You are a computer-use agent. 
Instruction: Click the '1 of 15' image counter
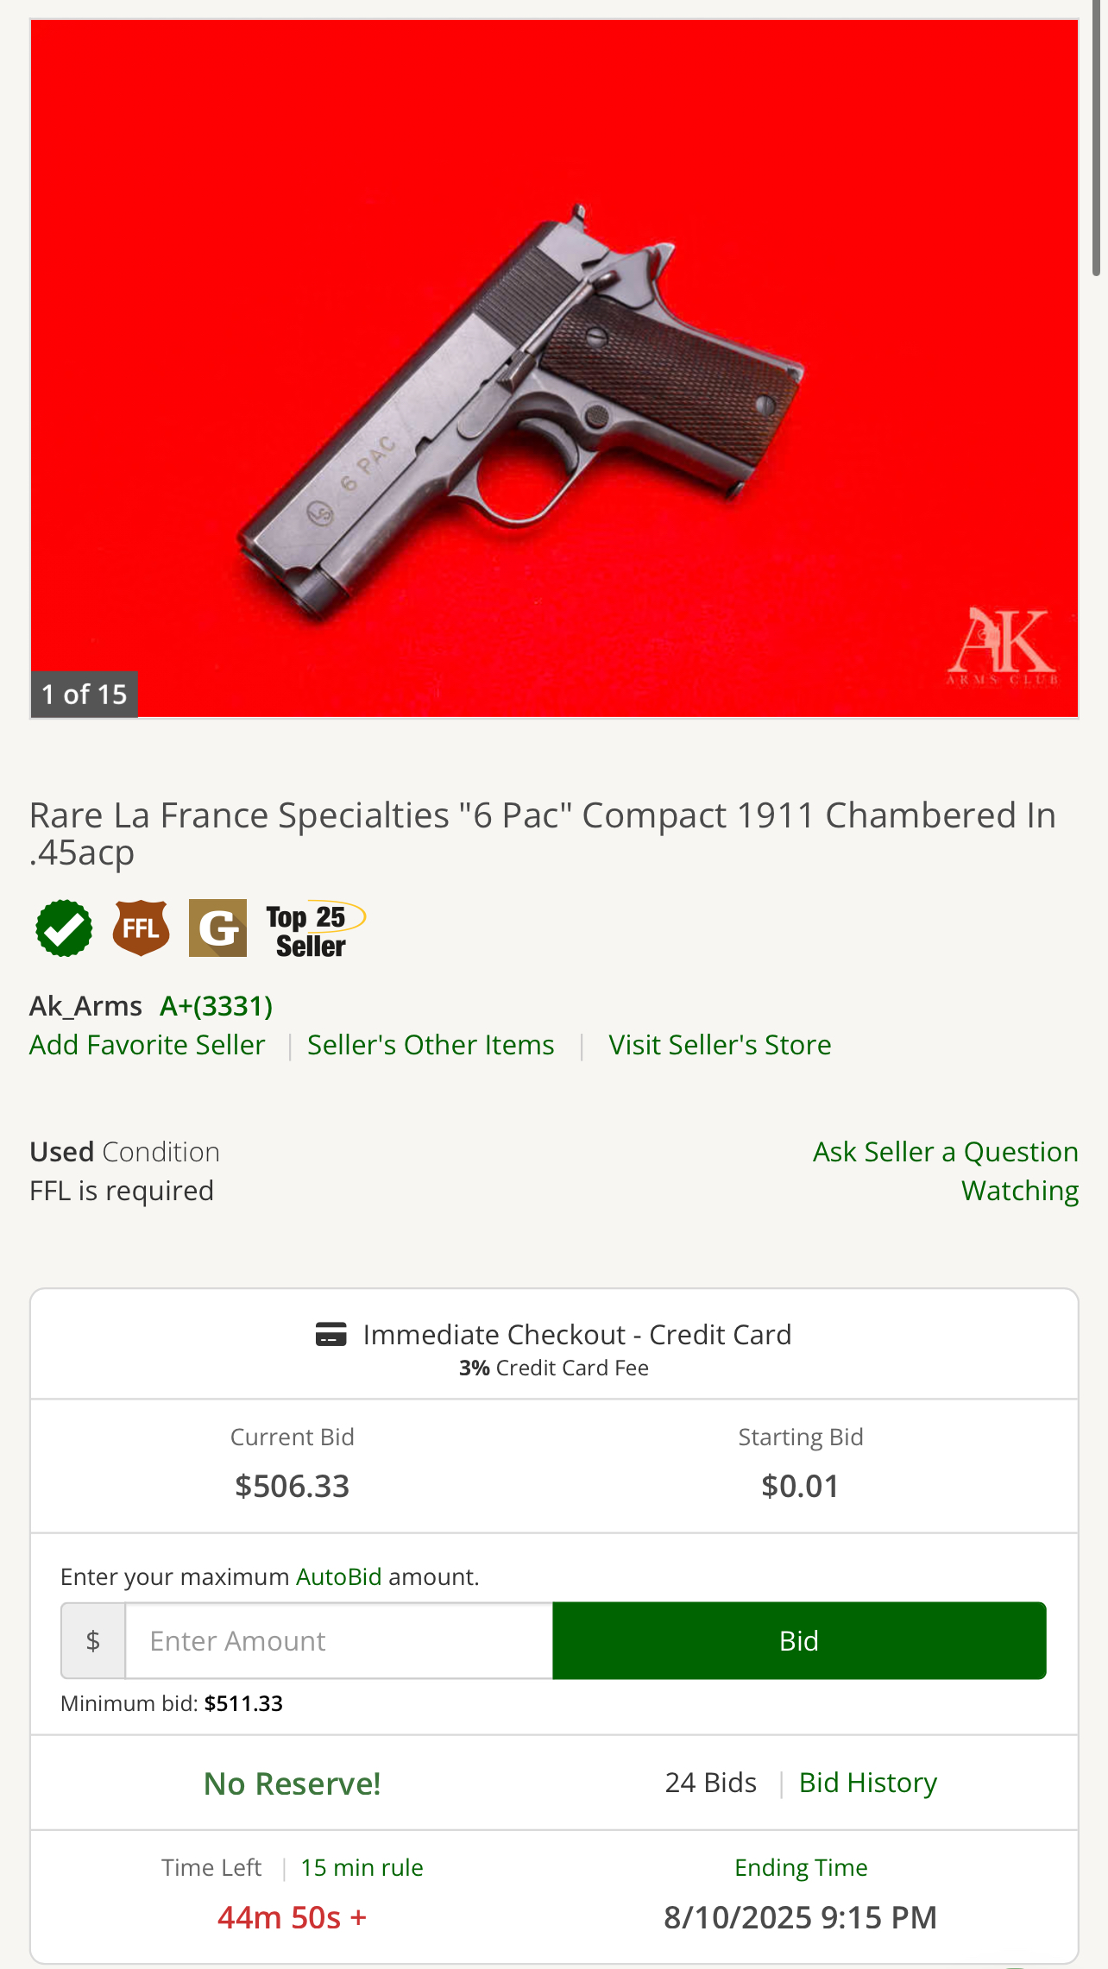pyautogui.click(x=84, y=694)
